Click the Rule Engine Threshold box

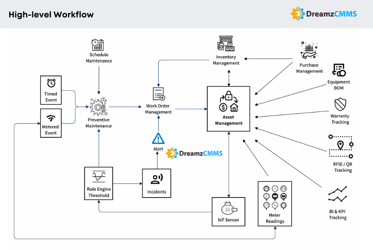[x=99, y=183]
